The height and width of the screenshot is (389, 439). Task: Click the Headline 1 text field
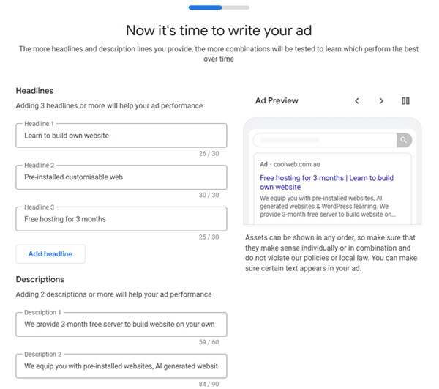point(121,136)
